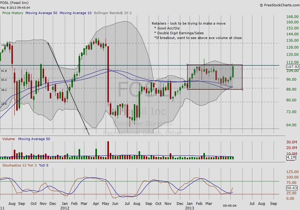This screenshot has width=300, height=210.
Task: Click the 20.0M volume axis label
Action: pyautogui.click(x=292, y=148)
